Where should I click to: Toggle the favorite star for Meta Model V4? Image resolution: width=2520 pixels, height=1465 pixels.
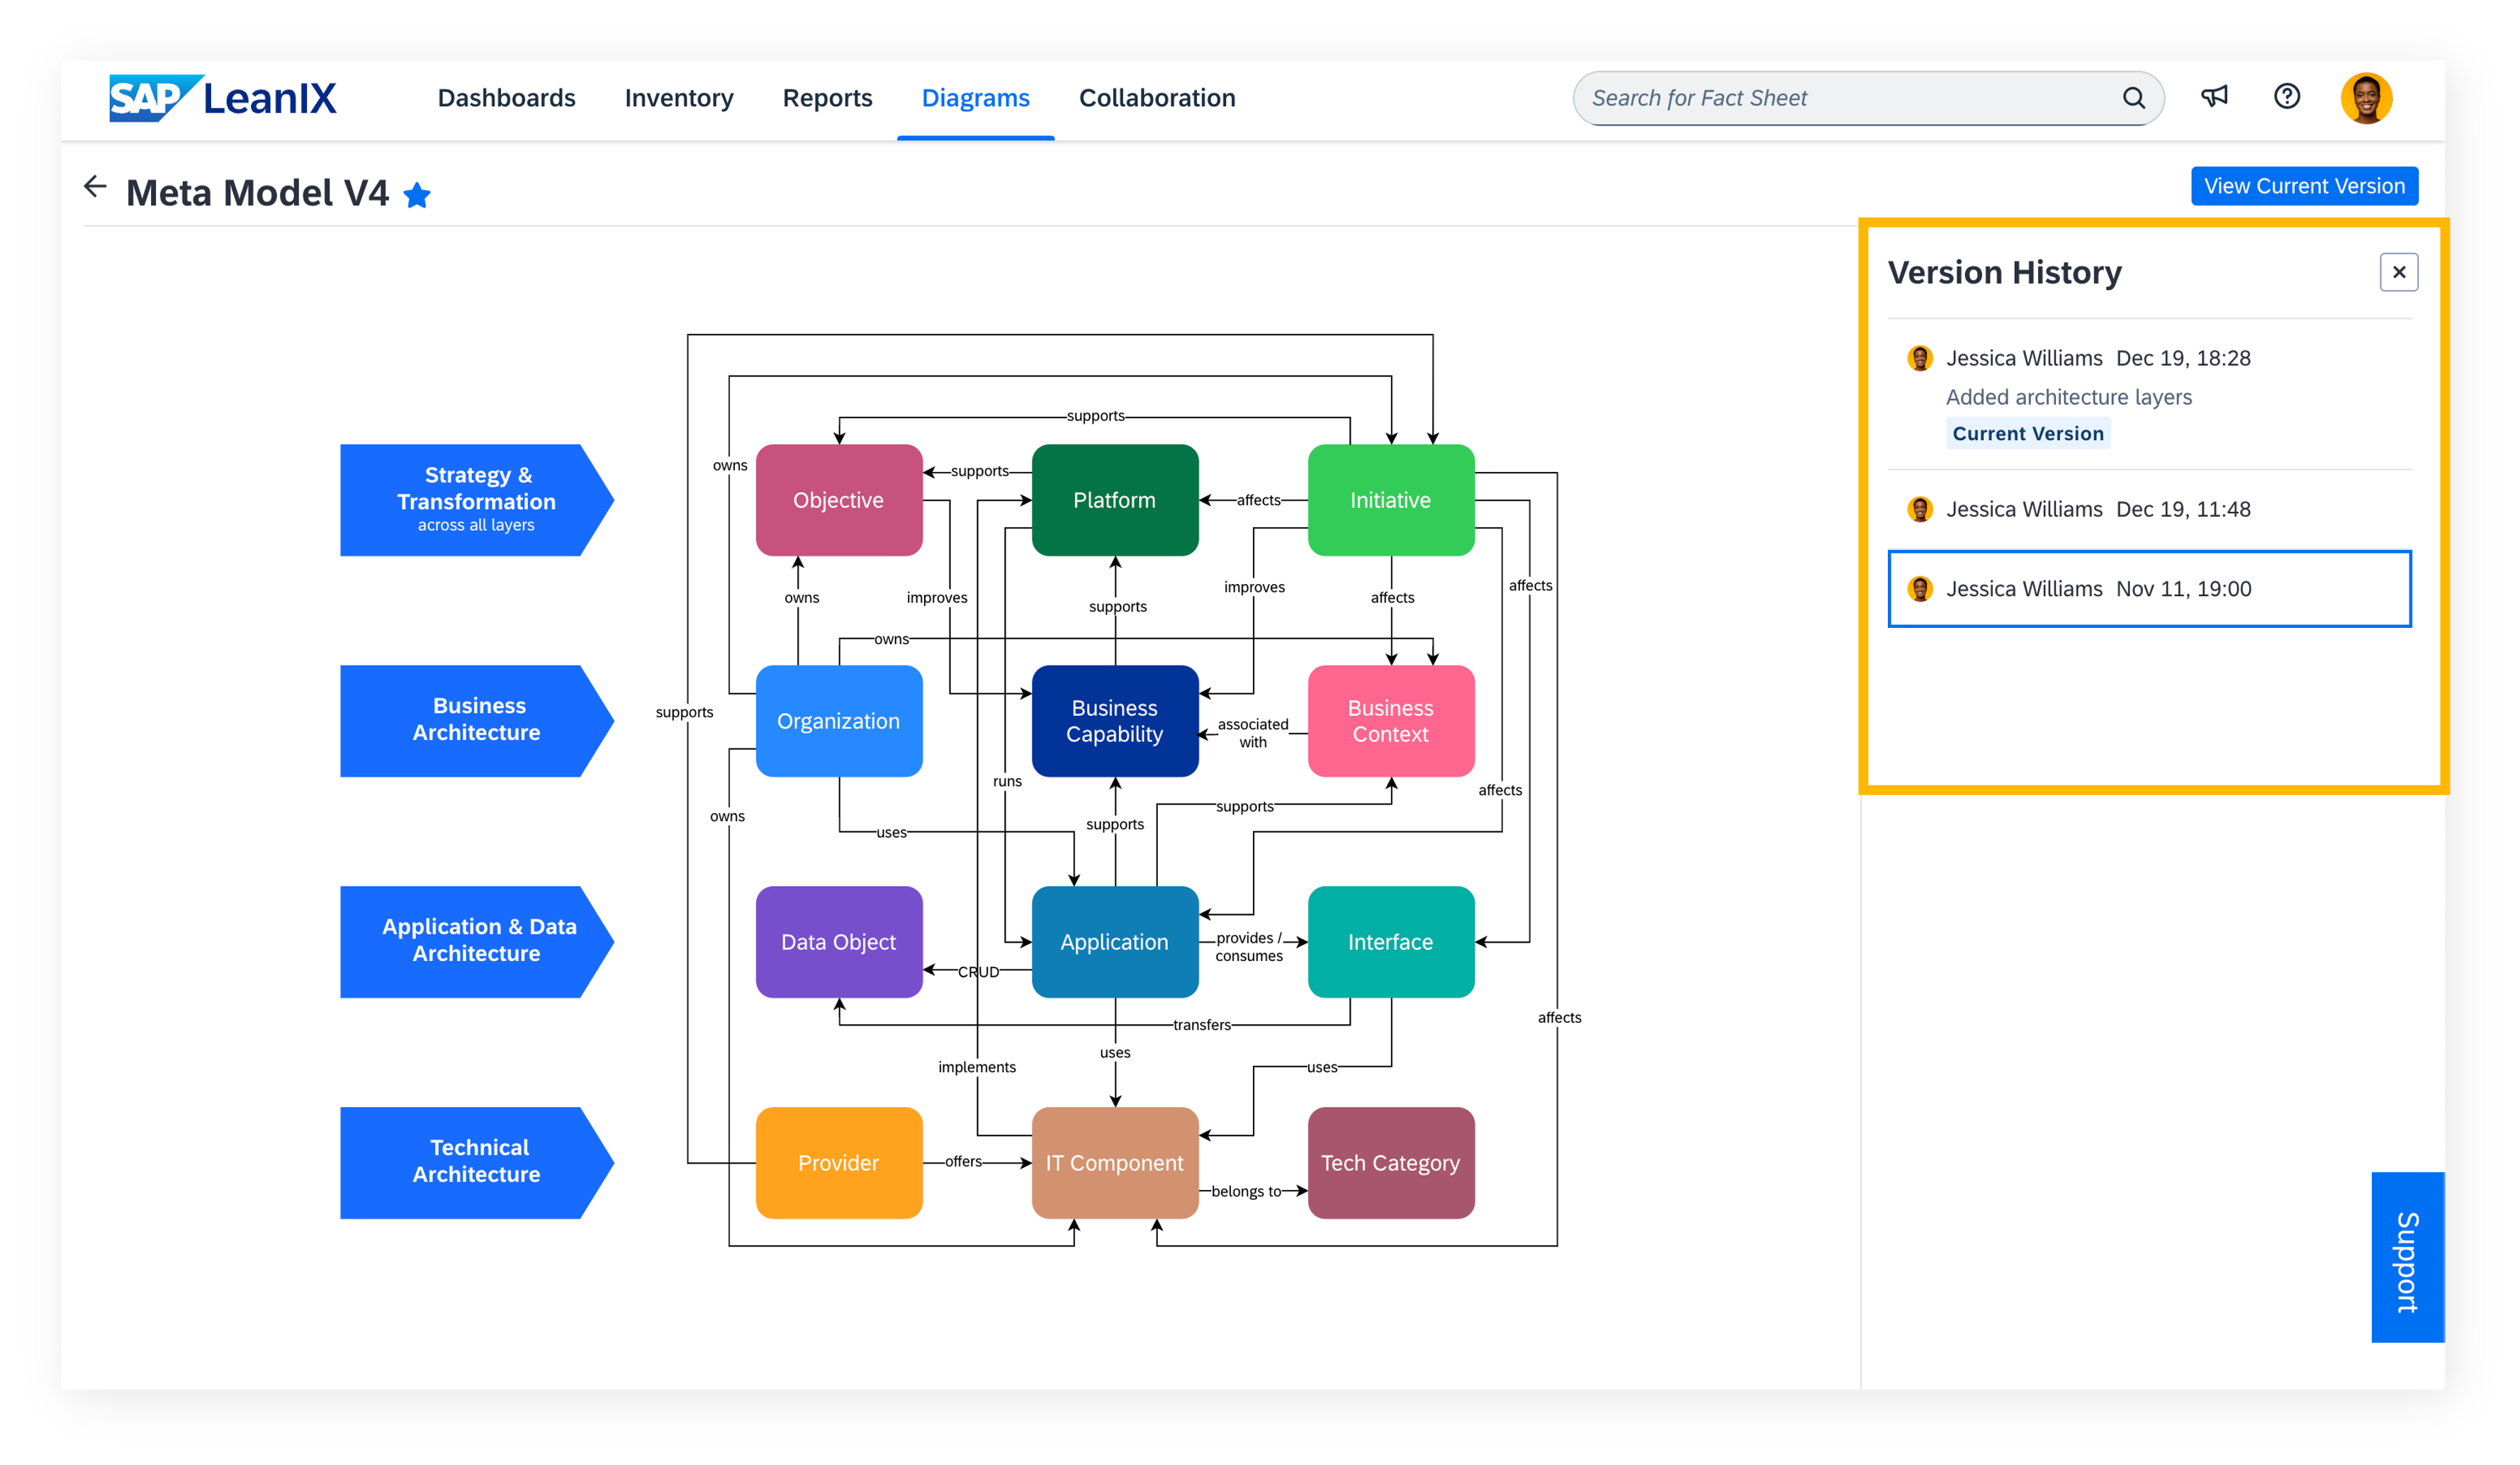[x=417, y=195]
